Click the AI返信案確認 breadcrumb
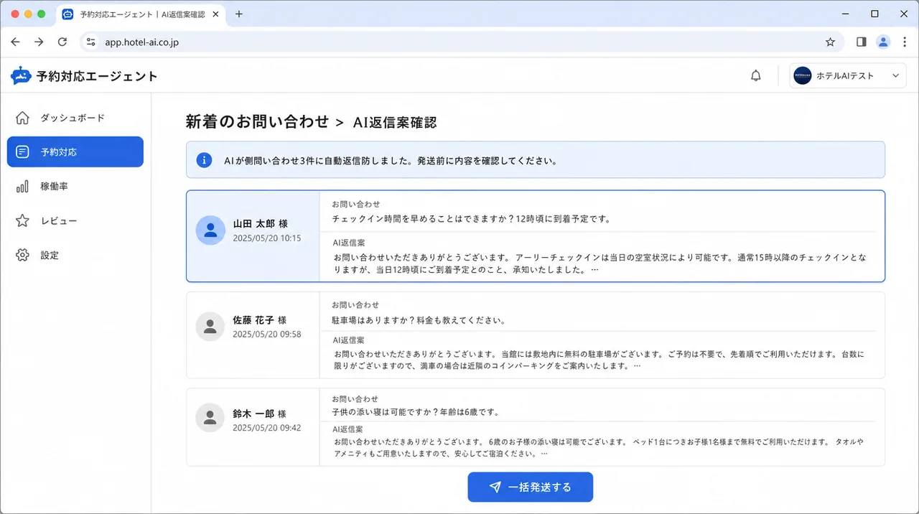This screenshot has height=514, width=919. pyautogui.click(x=394, y=123)
